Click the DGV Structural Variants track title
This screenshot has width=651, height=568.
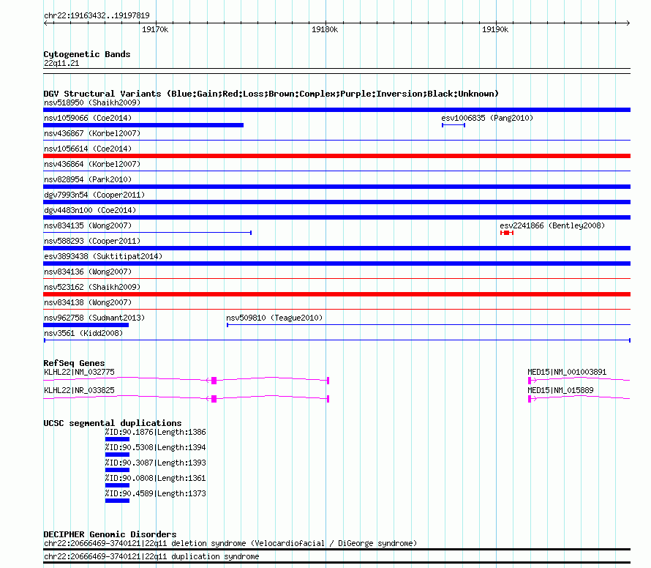(x=271, y=94)
